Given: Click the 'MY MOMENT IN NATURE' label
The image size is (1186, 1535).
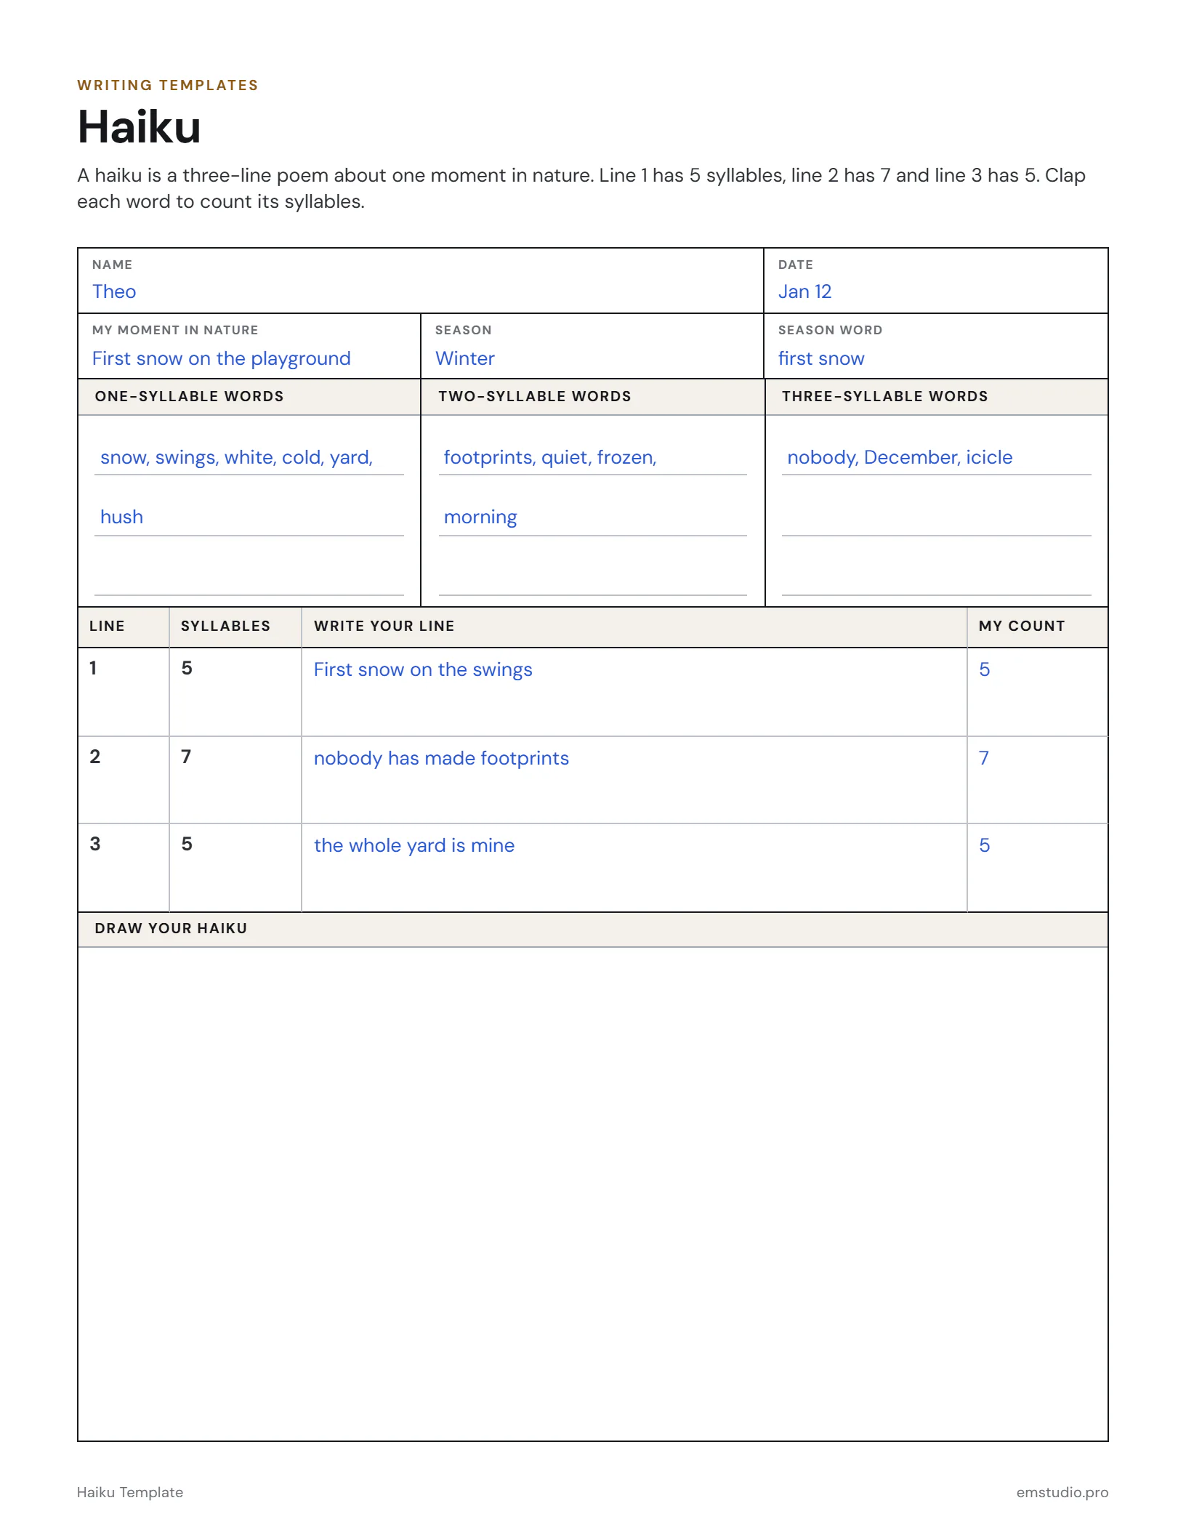Looking at the screenshot, I should tap(175, 330).
